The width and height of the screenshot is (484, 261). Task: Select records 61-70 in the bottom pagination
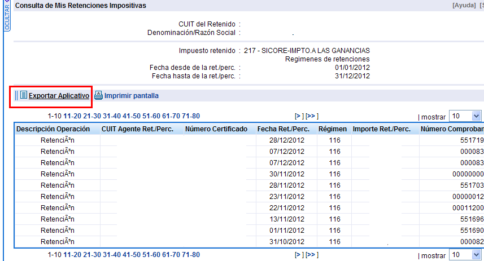[x=171, y=255]
